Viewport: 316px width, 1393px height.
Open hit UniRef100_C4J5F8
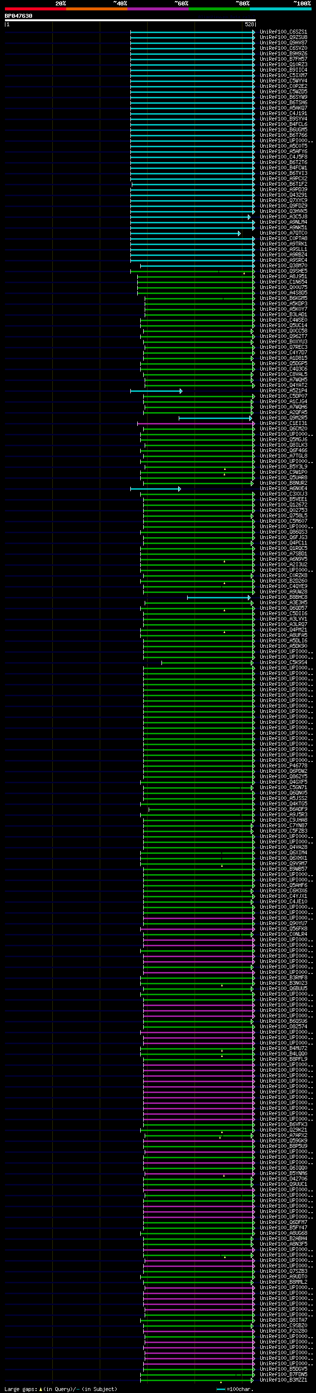(283, 157)
